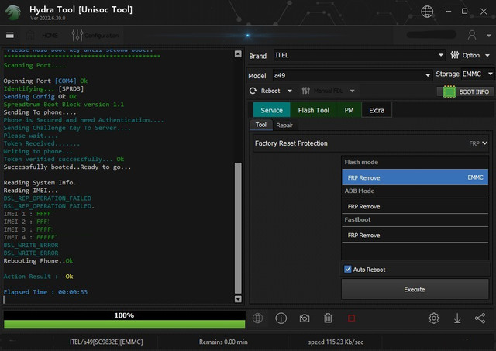Viewport: 496px width, 351px height.
Task: Click the Reboot refresh icon
Action: coord(253,91)
